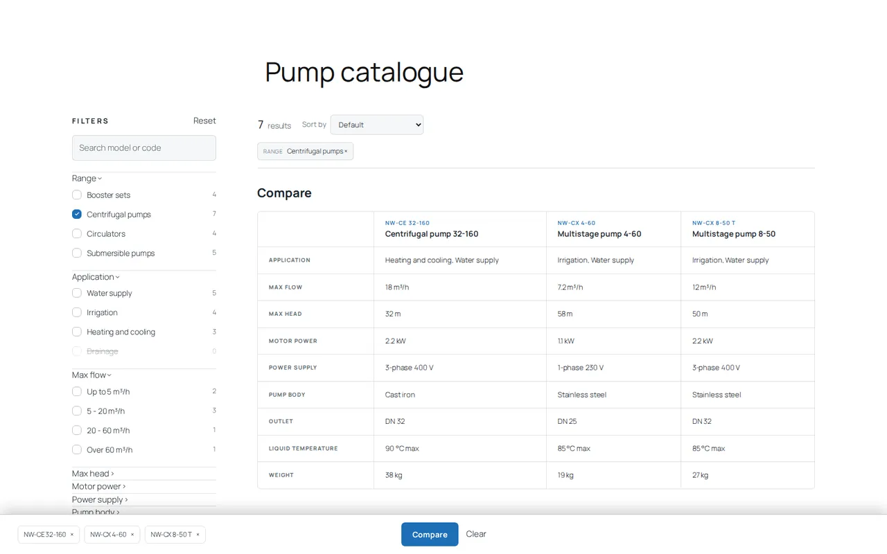
Task: Enable the Over 60 m³/h filter
Action: (x=77, y=450)
